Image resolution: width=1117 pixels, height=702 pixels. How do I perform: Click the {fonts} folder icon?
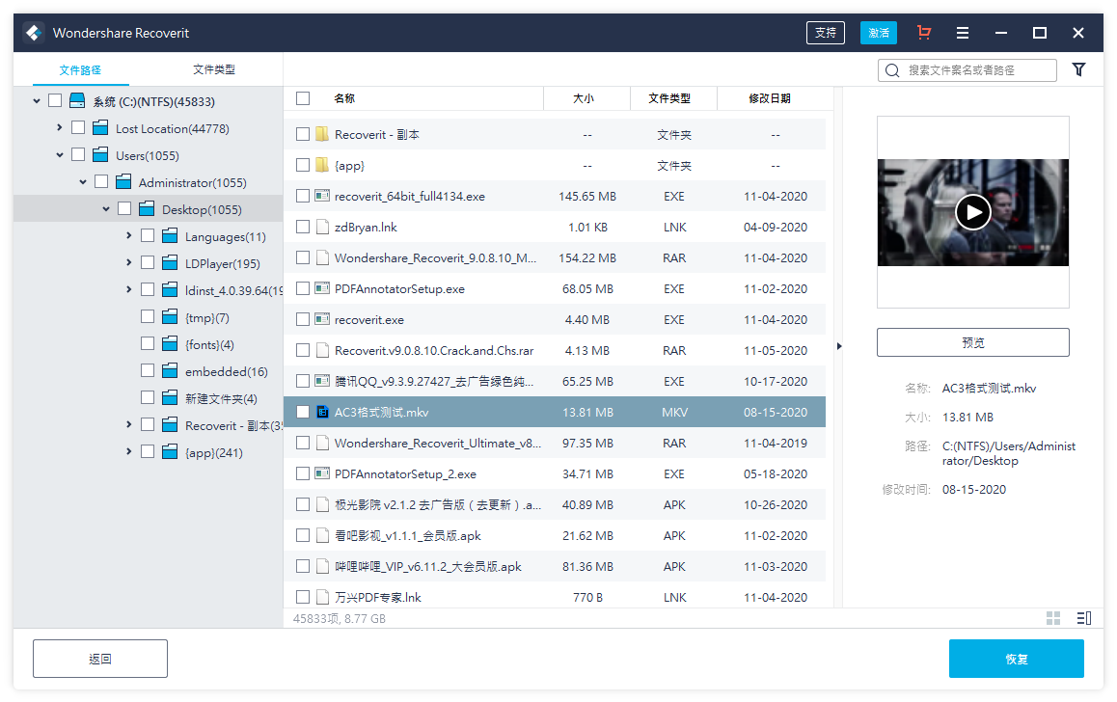click(x=170, y=344)
